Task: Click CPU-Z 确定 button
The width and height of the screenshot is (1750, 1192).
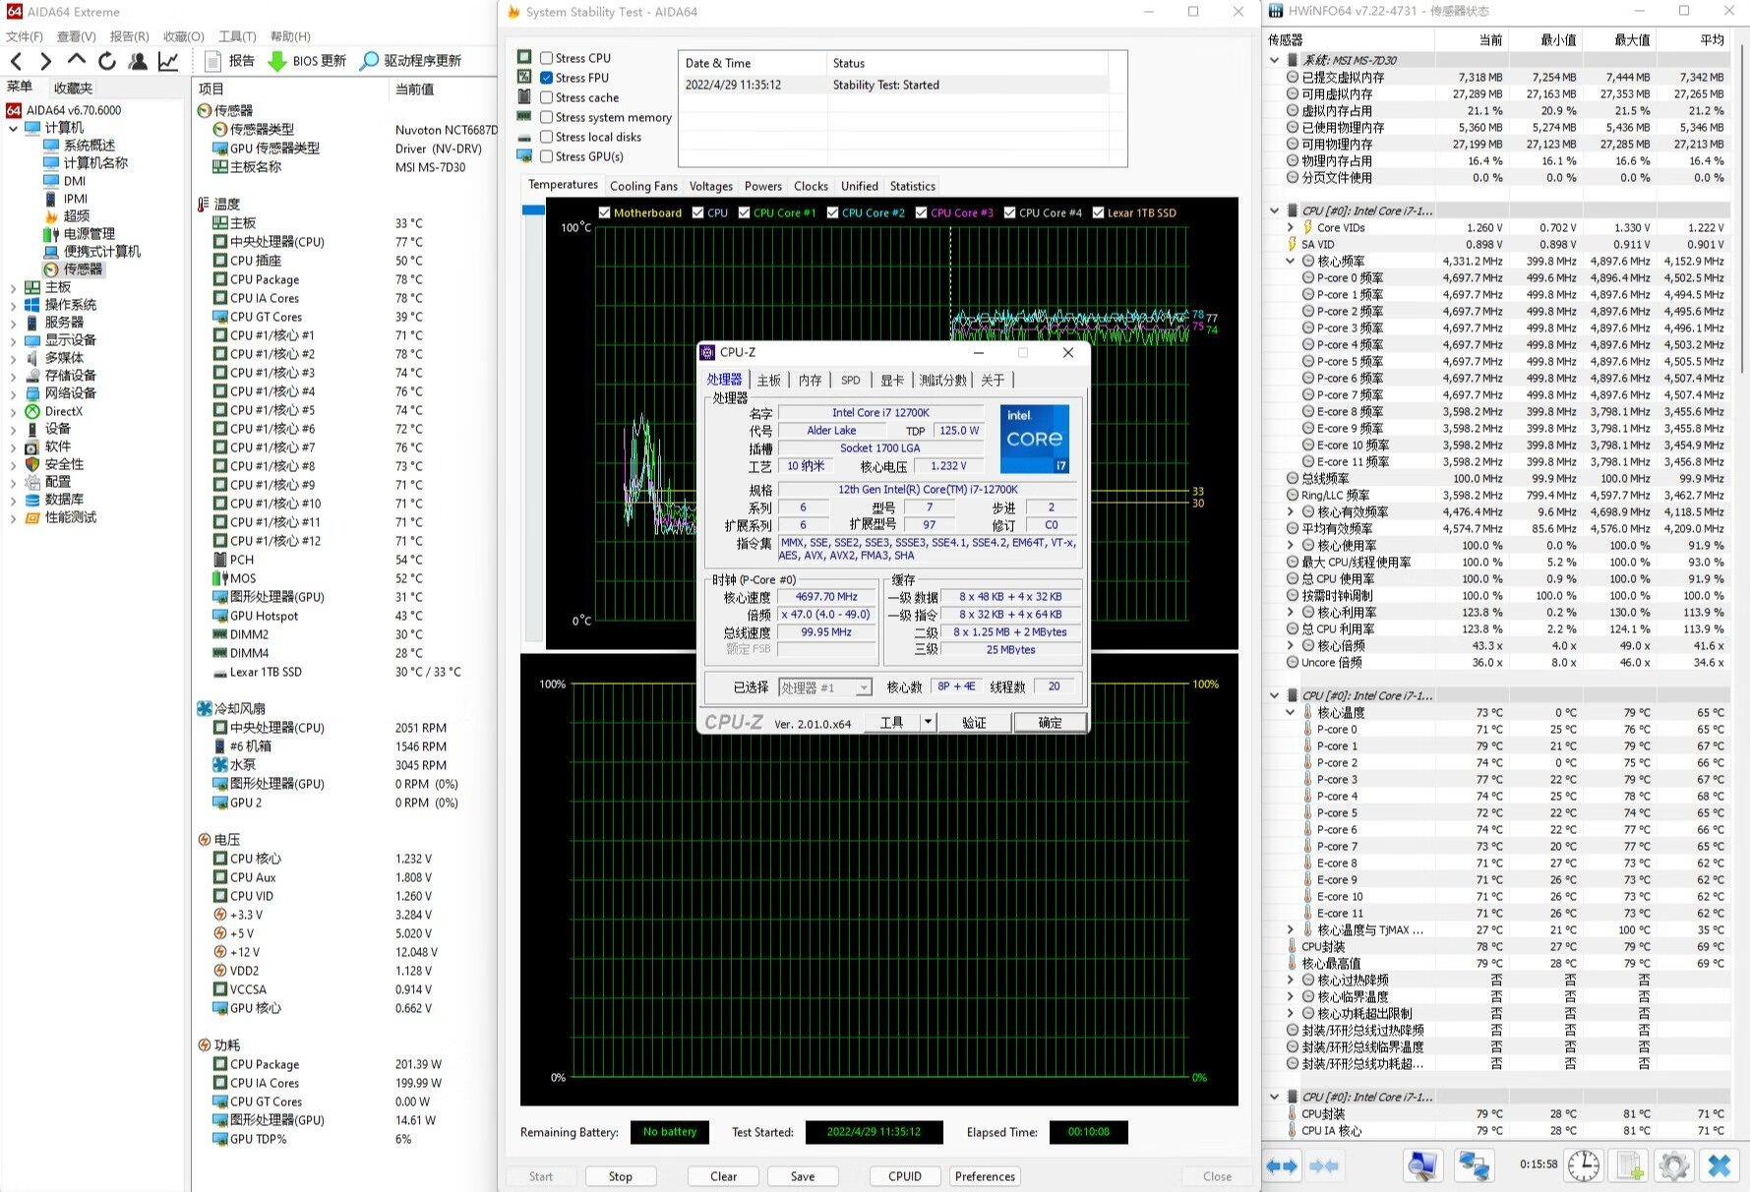Action: coord(1050,722)
